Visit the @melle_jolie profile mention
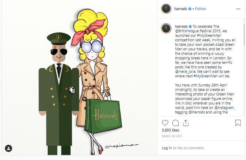Viewport: 246px width, 160px height. tap(185, 71)
